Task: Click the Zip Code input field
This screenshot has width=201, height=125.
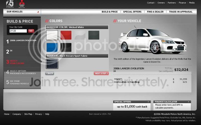Action: coord(18,31)
